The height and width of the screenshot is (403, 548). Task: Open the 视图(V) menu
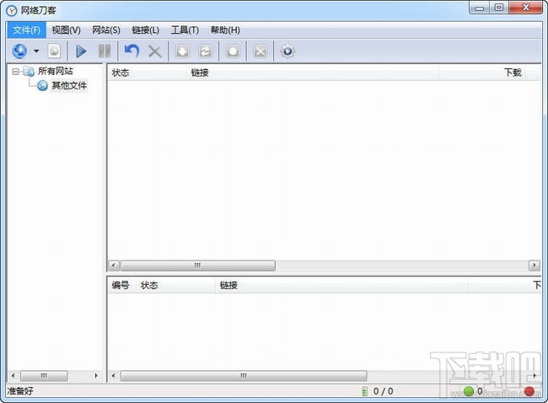[x=66, y=30]
